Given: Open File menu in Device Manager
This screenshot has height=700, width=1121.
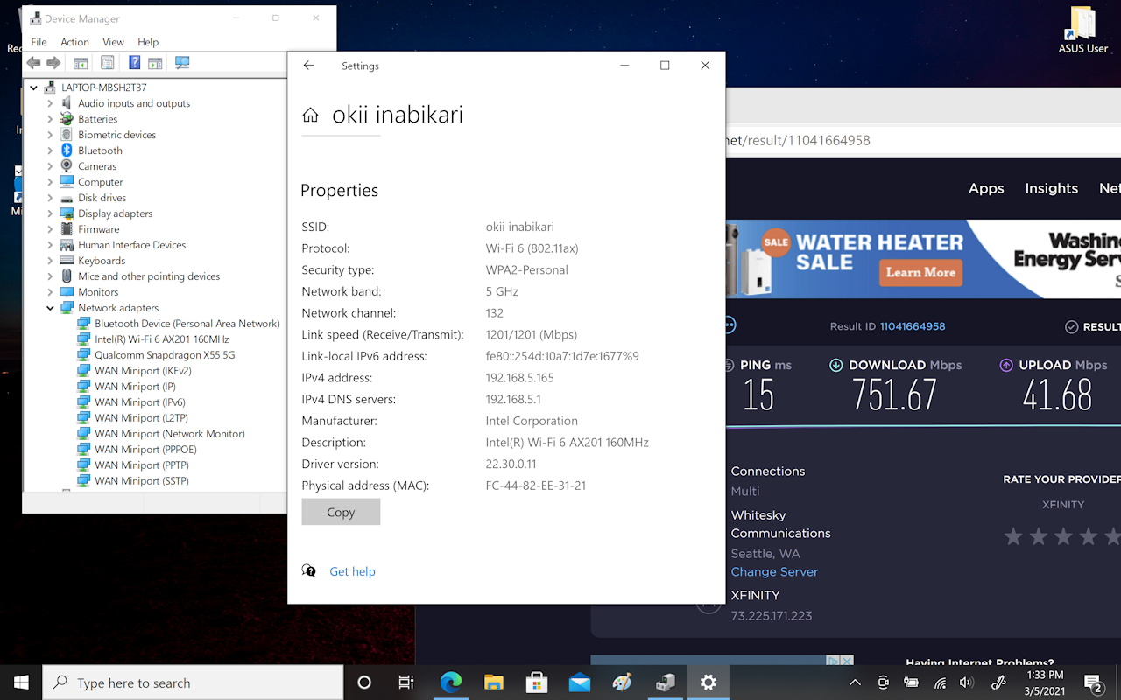Looking at the screenshot, I should 39,42.
